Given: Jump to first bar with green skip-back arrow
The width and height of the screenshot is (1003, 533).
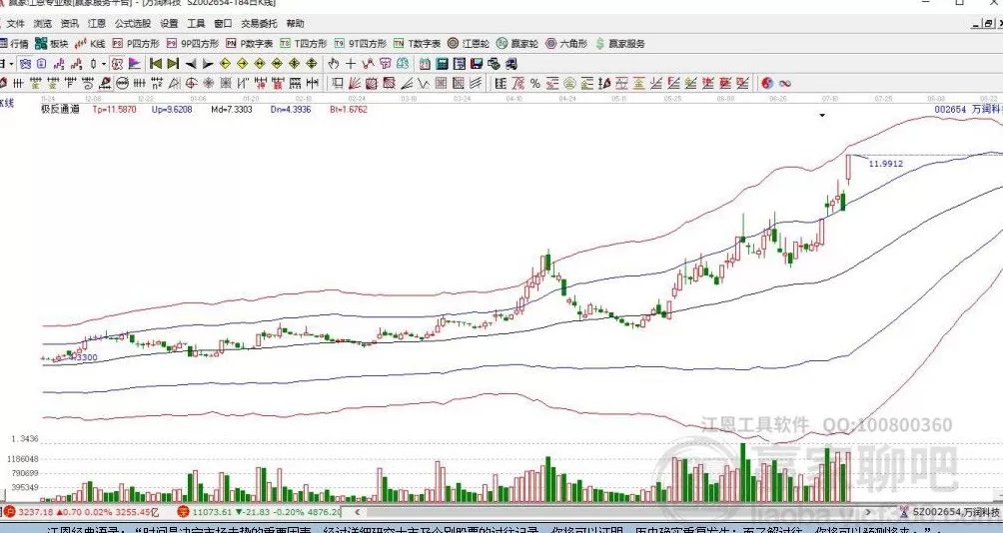Looking at the screenshot, I should tap(155, 64).
